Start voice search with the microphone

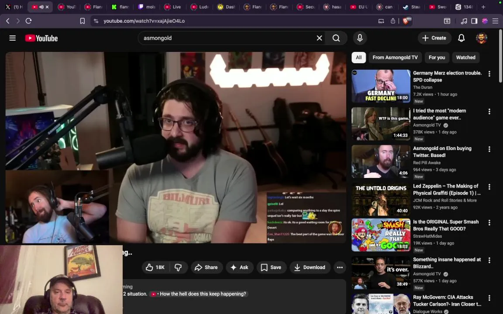tap(360, 38)
